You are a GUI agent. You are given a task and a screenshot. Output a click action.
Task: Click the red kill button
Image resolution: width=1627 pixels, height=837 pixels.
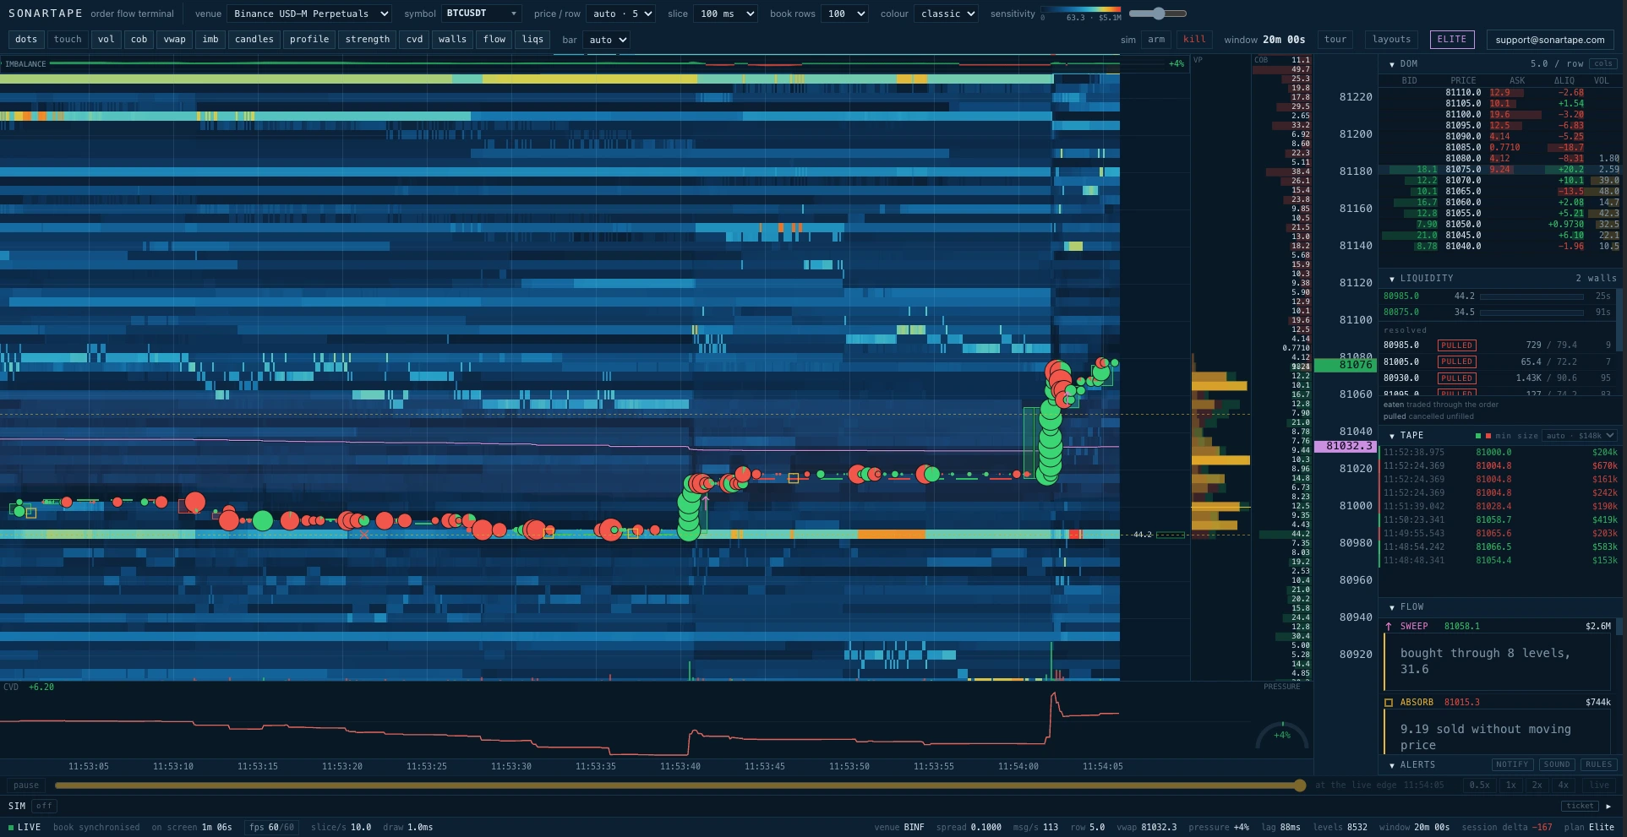(x=1194, y=40)
